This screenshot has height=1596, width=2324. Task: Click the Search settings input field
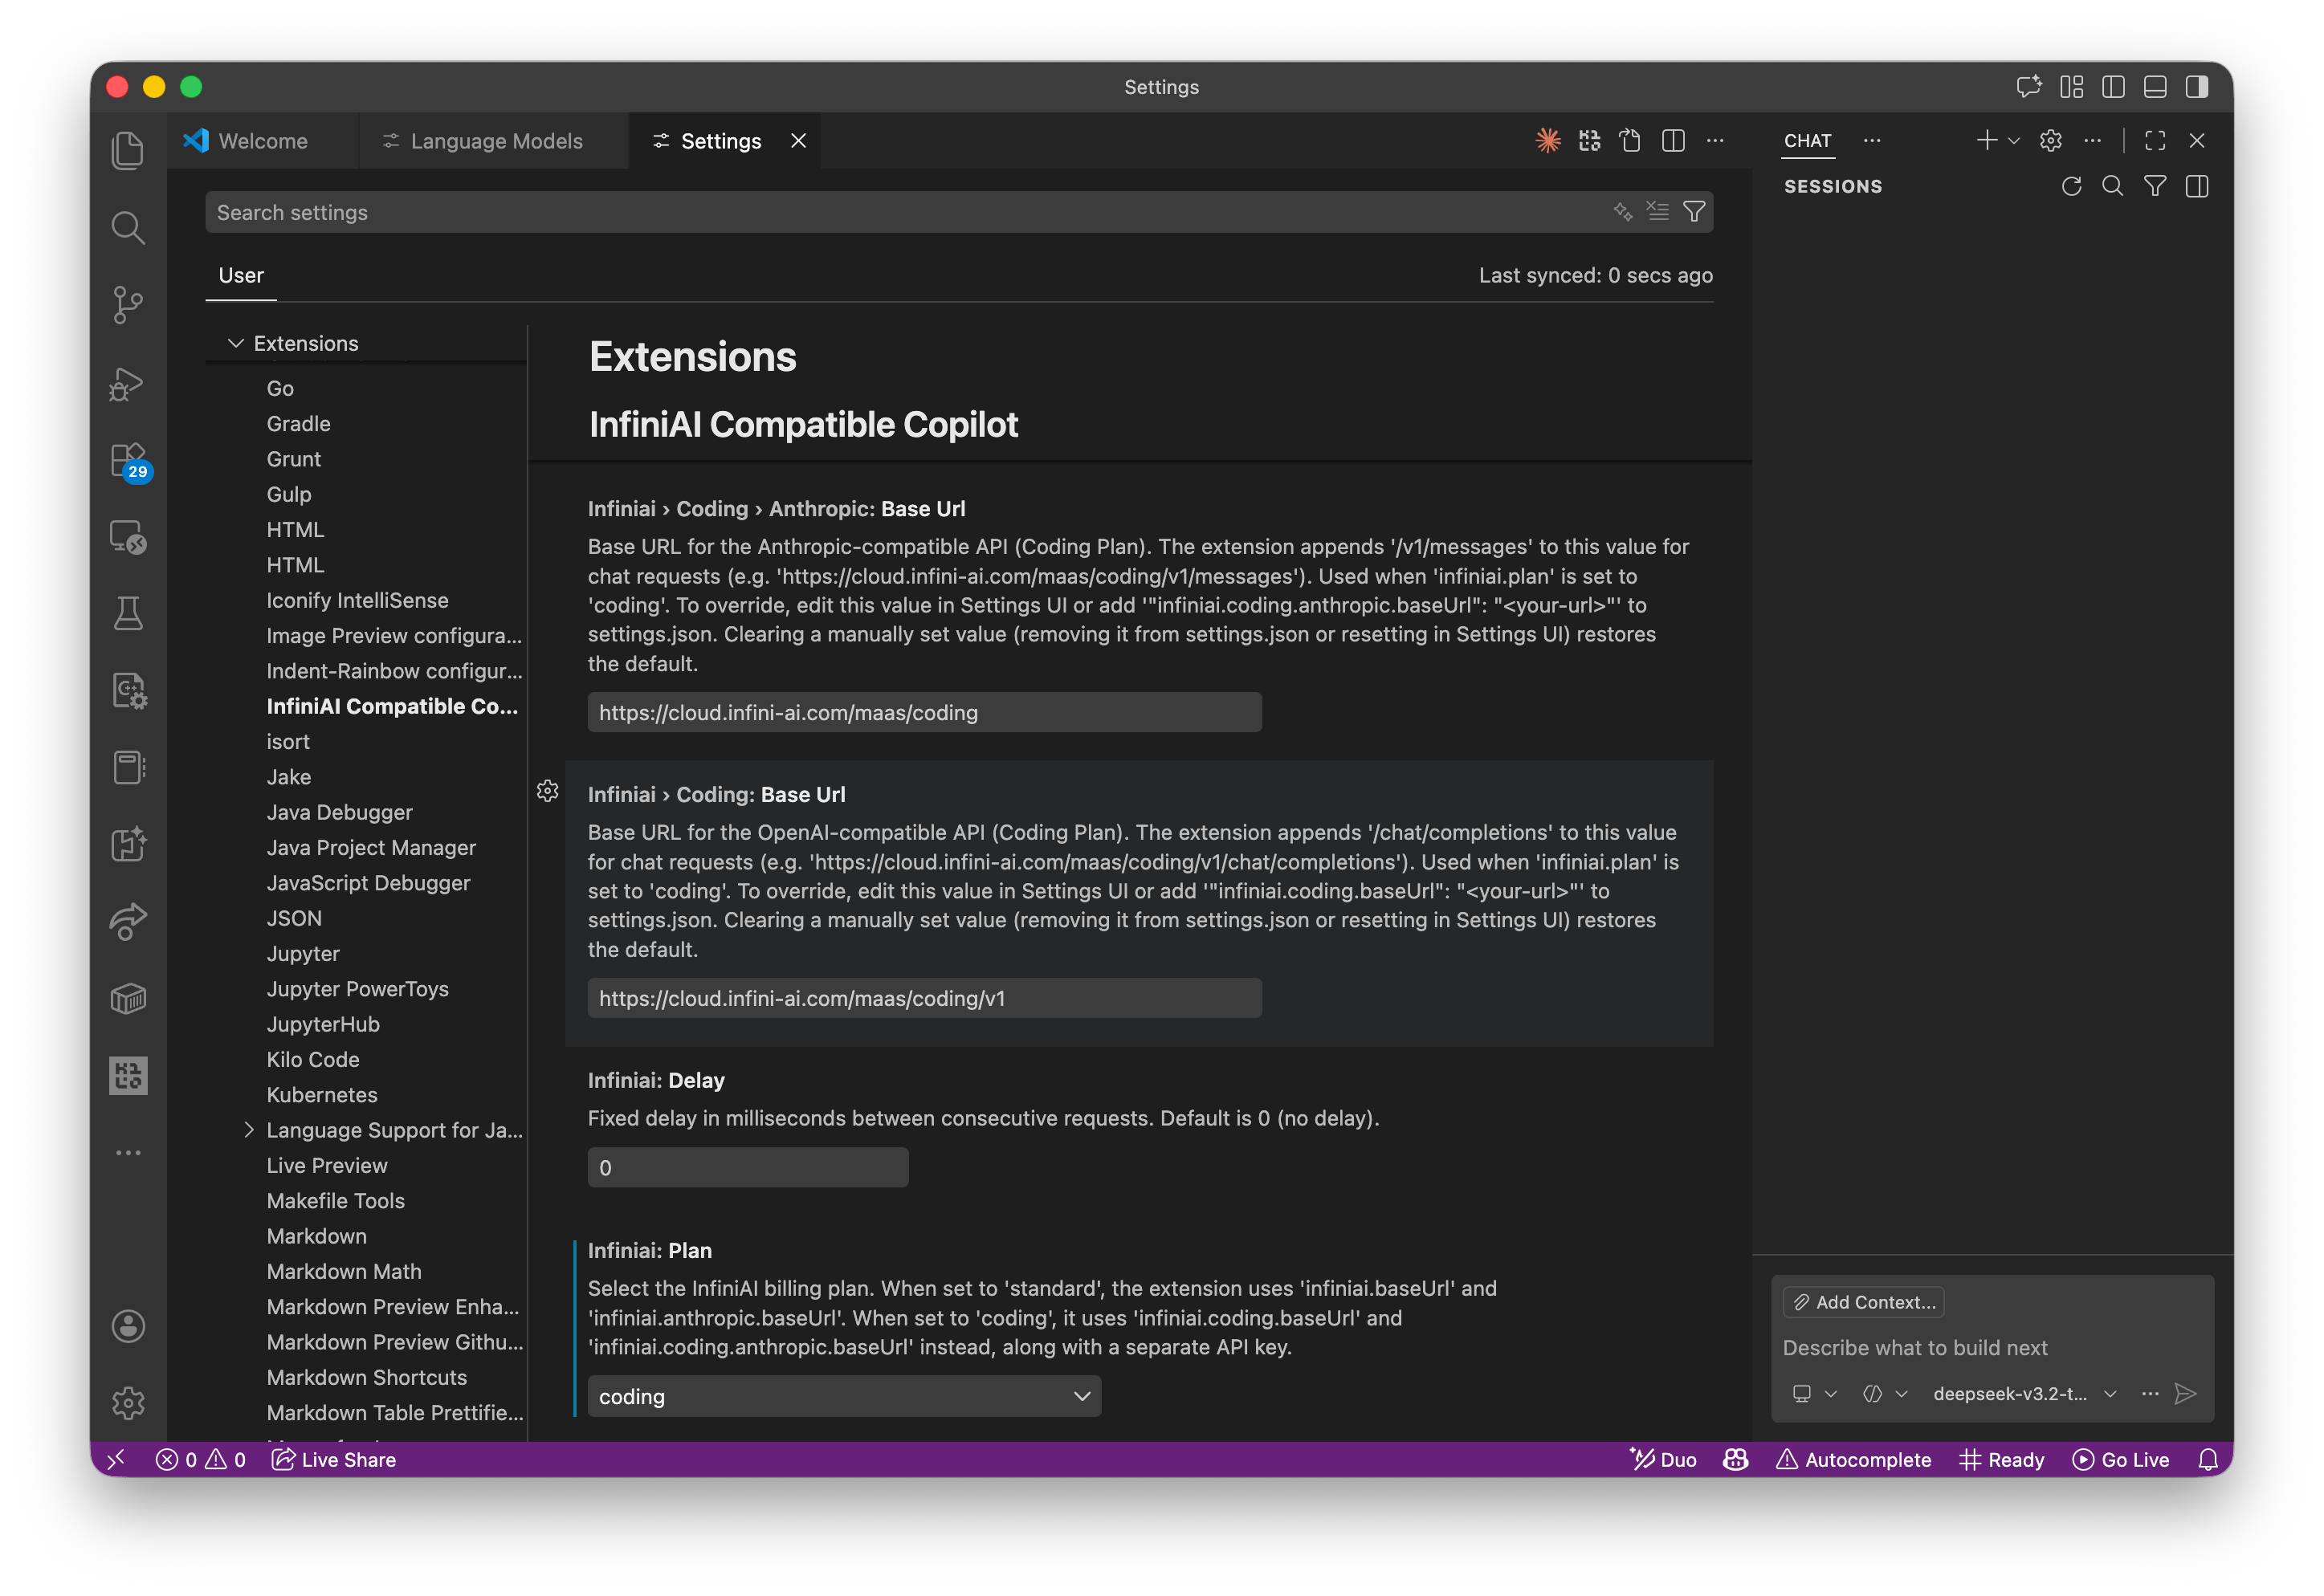tap(900, 212)
